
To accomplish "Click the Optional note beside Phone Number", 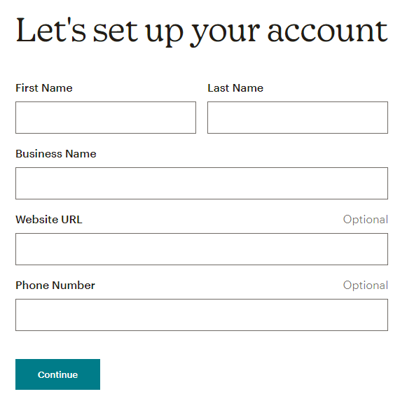I will 366,286.
